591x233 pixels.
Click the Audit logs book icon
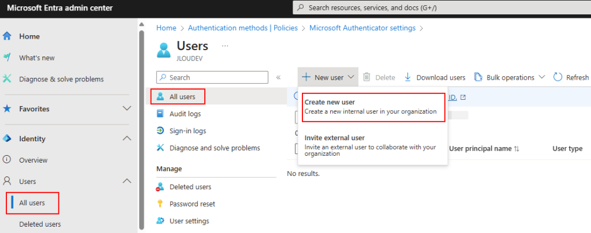coord(160,114)
